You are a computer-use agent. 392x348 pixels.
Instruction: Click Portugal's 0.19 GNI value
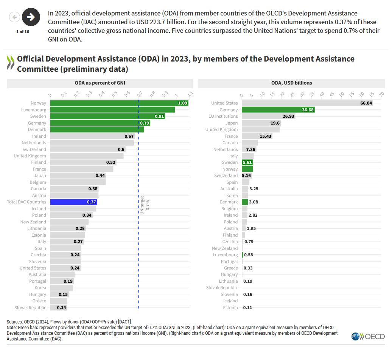tap(68, 282)
